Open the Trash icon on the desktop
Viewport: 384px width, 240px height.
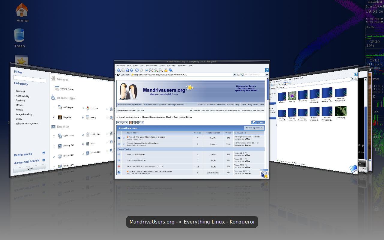tap(19, 35)
